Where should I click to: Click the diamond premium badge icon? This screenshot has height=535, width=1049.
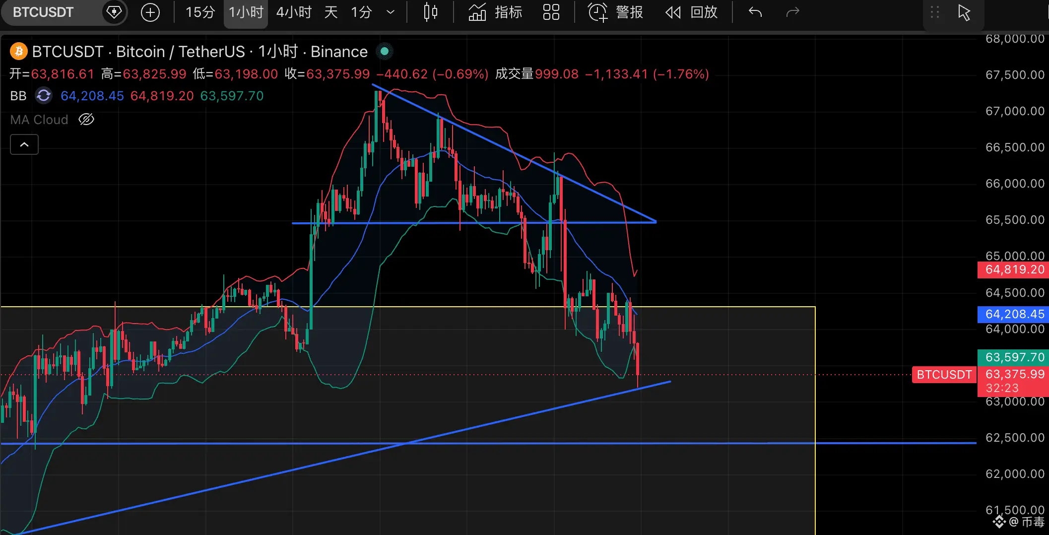(114, 12)
